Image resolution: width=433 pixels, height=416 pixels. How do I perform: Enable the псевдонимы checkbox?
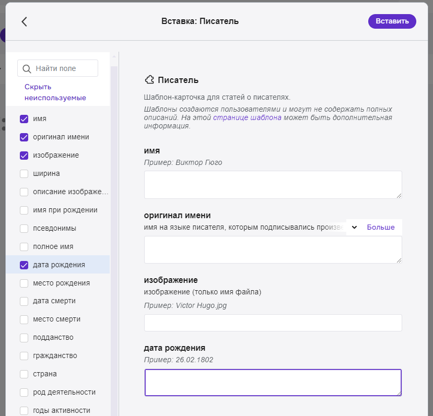(24, 229)
